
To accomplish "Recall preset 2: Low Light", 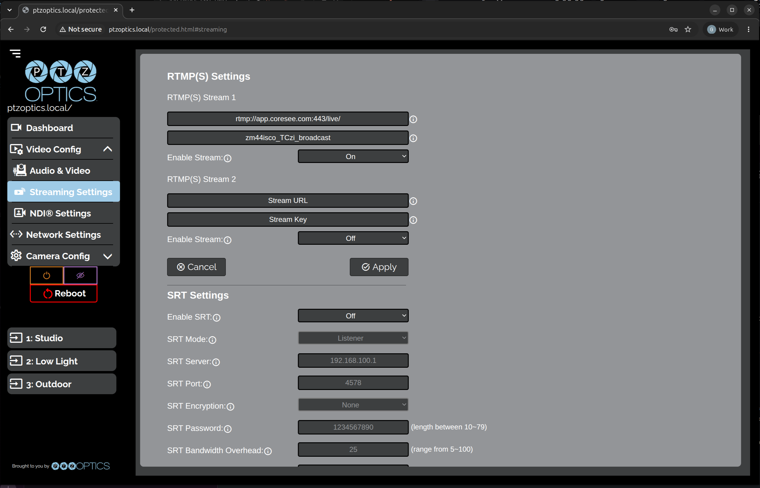I will click(x=62, y=361).
